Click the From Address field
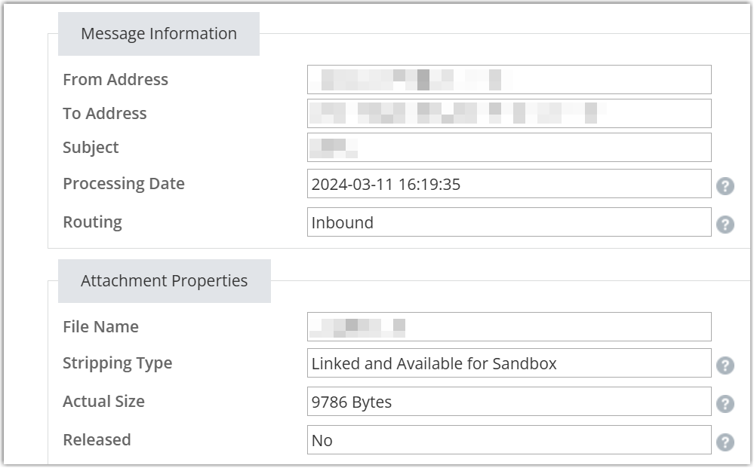This screenshot has width=754, height=468. 509,80
